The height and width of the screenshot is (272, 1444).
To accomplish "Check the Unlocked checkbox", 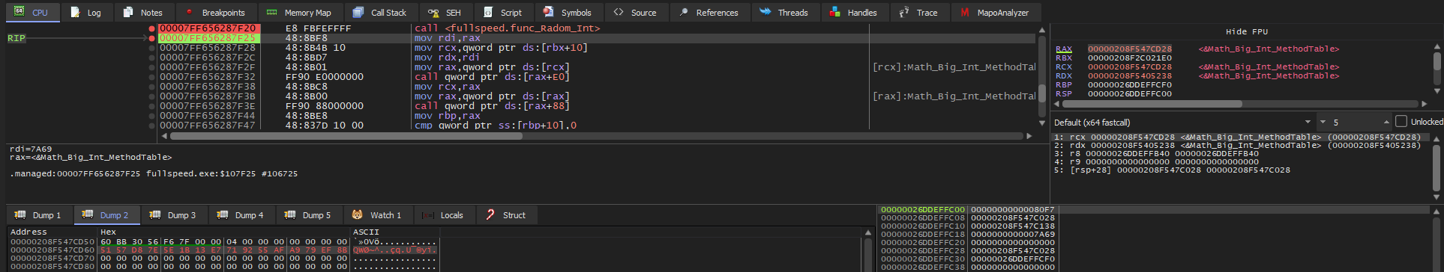I will click(1401, 122).
